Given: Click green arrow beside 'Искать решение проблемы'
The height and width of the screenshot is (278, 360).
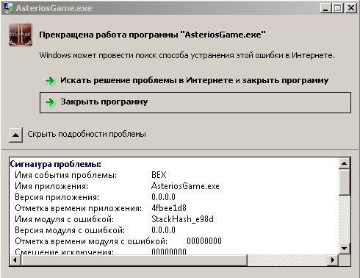Looking at the screenshot, I should (x=50, y=81).
